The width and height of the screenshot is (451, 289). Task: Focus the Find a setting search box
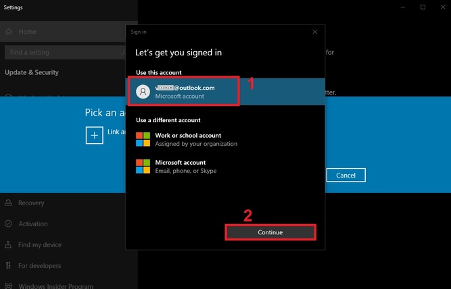point(66,52)
